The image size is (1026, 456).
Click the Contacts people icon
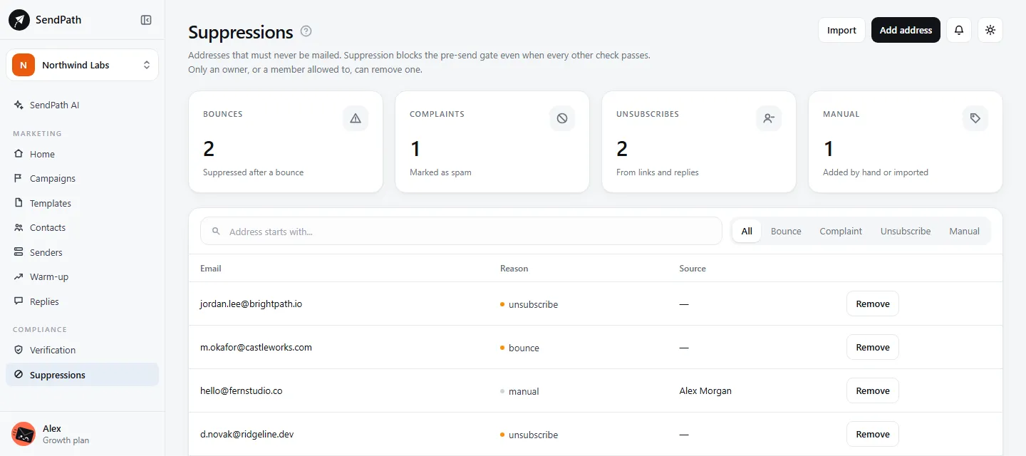19,227
